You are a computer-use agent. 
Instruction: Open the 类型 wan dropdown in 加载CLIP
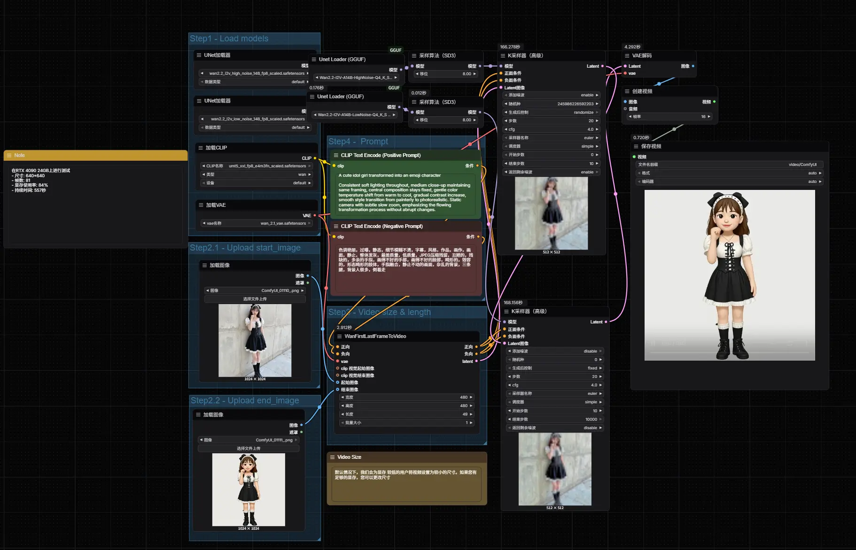(x=257, y=174)
